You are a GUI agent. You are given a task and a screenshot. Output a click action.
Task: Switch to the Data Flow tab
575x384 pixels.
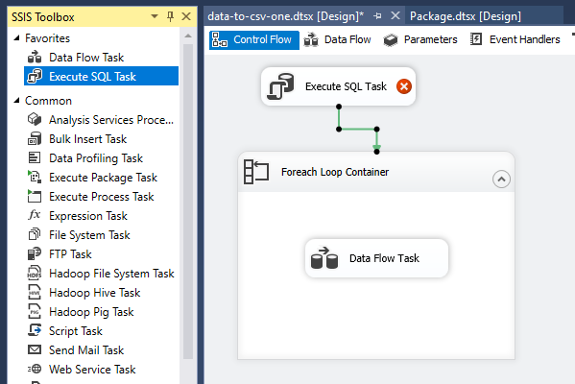click(x=337, y=39)
